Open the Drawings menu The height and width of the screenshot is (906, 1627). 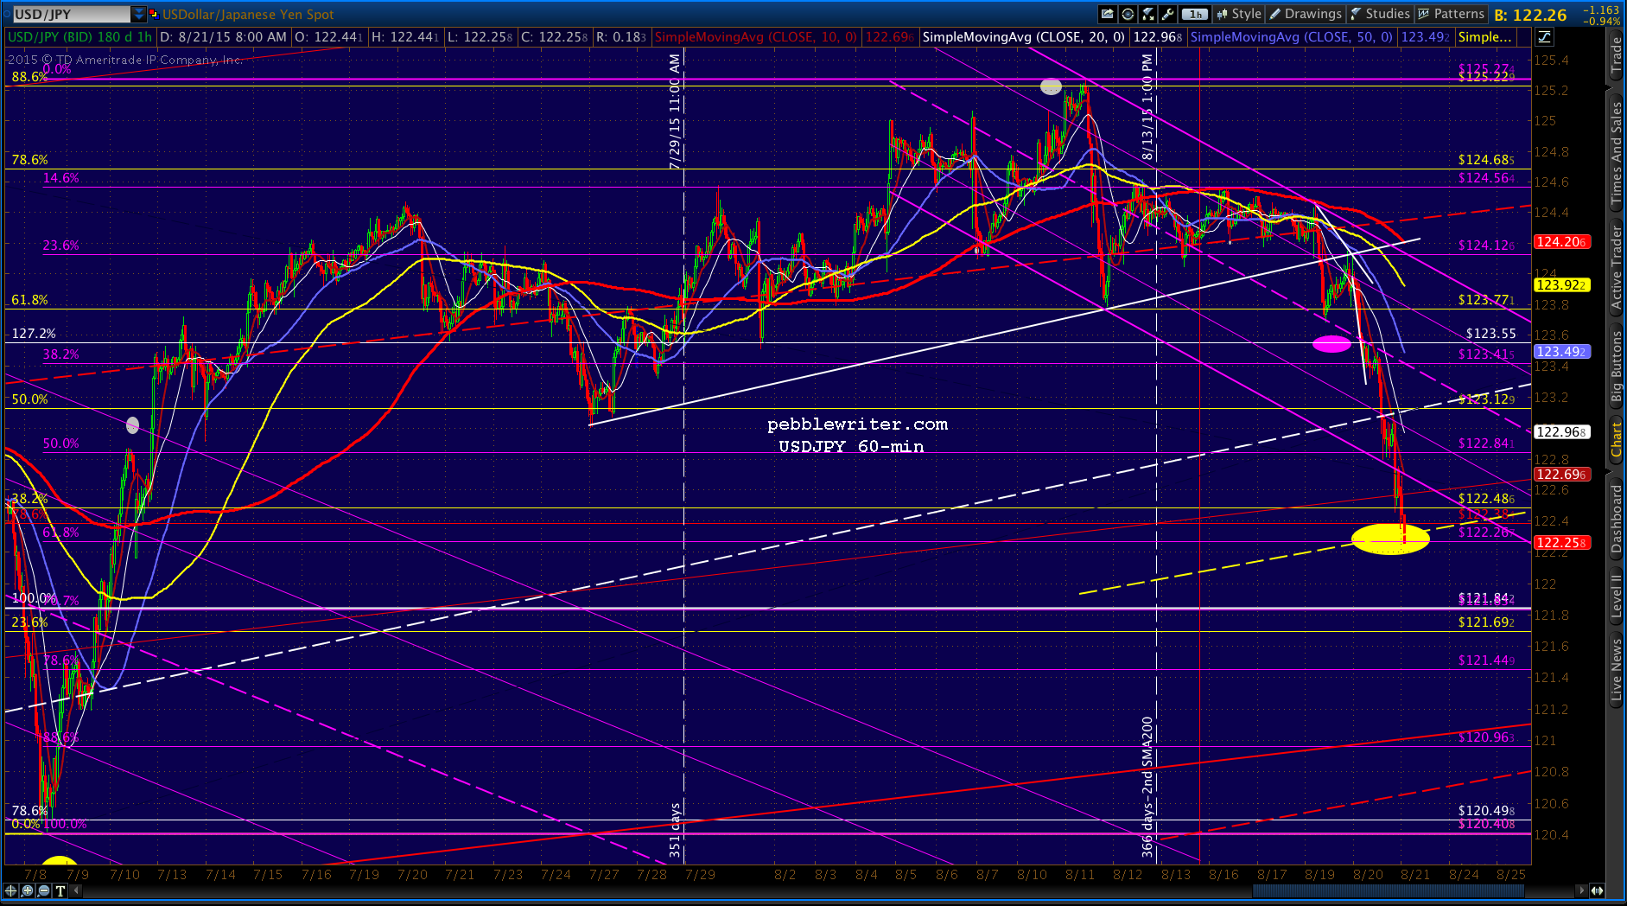1306,14
